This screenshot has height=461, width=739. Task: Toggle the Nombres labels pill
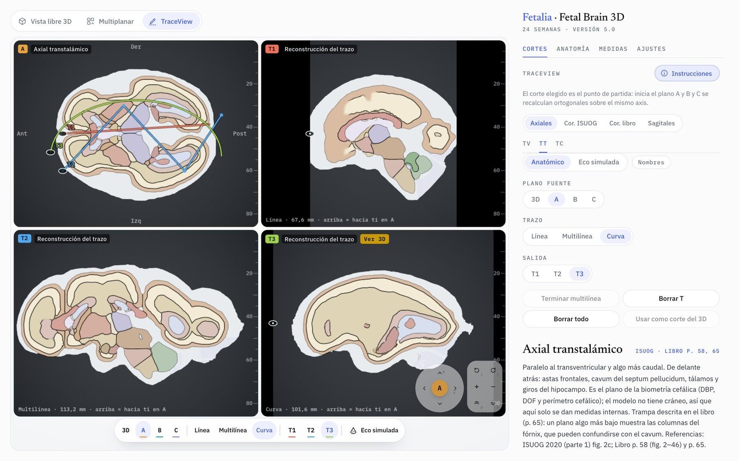pos(651,162)
